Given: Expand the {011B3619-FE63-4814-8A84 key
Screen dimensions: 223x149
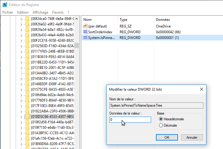Looking at the screenshot, I should pos(21,57).
